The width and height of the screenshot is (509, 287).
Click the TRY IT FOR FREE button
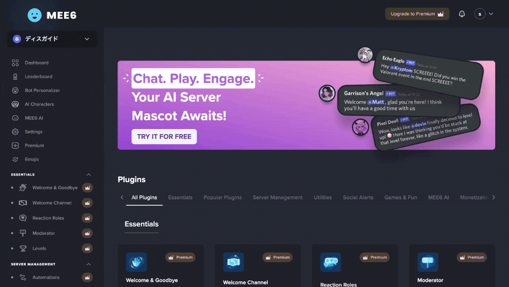(x=164, y=136)
